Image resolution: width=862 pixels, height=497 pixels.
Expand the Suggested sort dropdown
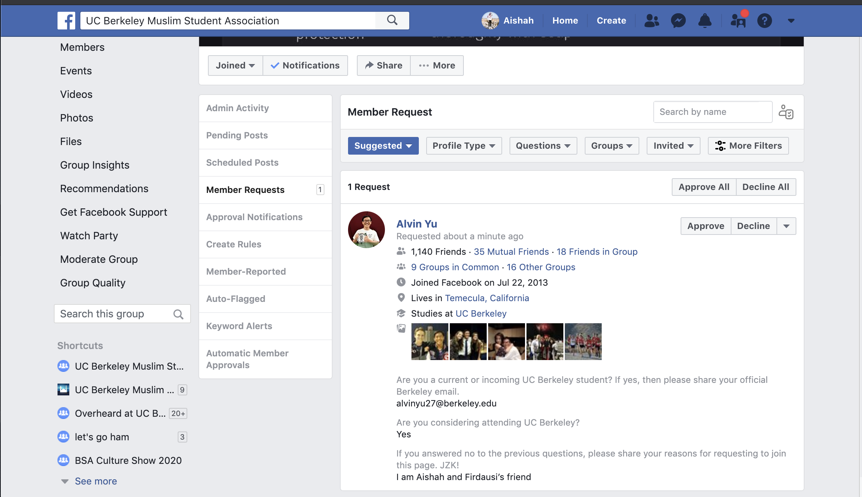pos(383,146)
